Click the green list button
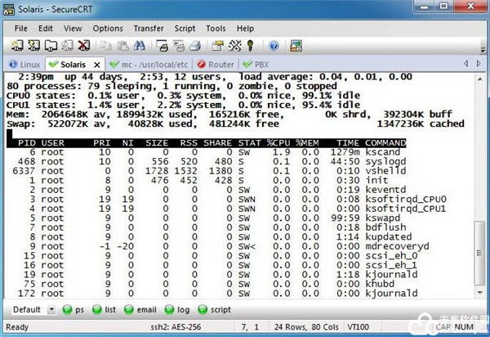Screen dimensions: 490x337 pos(104,309)
